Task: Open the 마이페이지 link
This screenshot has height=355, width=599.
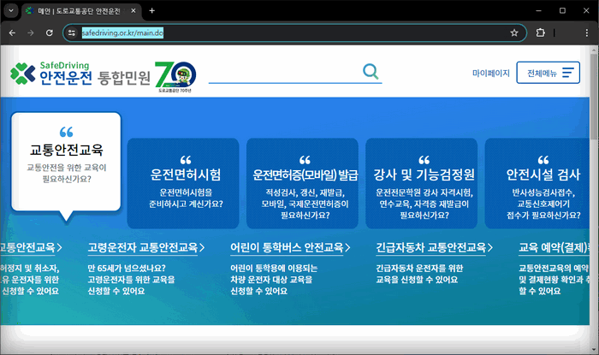Action: 490,74
